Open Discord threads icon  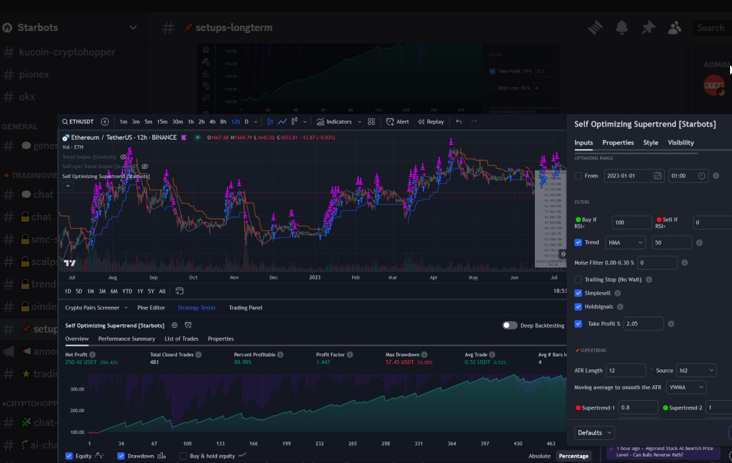595,28
